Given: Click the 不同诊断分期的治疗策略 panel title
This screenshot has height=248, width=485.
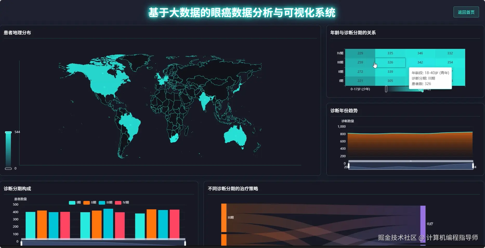Looking at the screenshot, I should pos(233,189).
